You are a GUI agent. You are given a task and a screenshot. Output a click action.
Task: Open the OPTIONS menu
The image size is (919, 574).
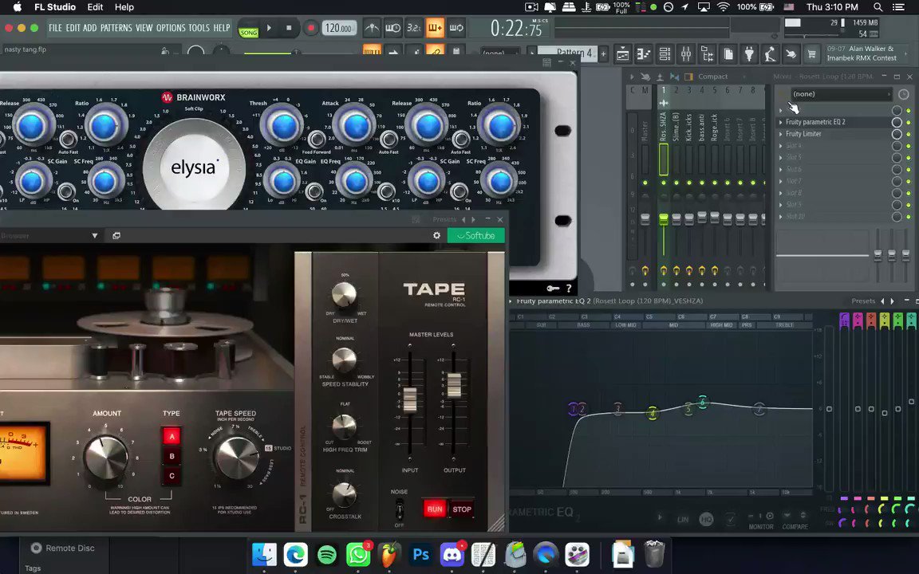tap(171, 28)
